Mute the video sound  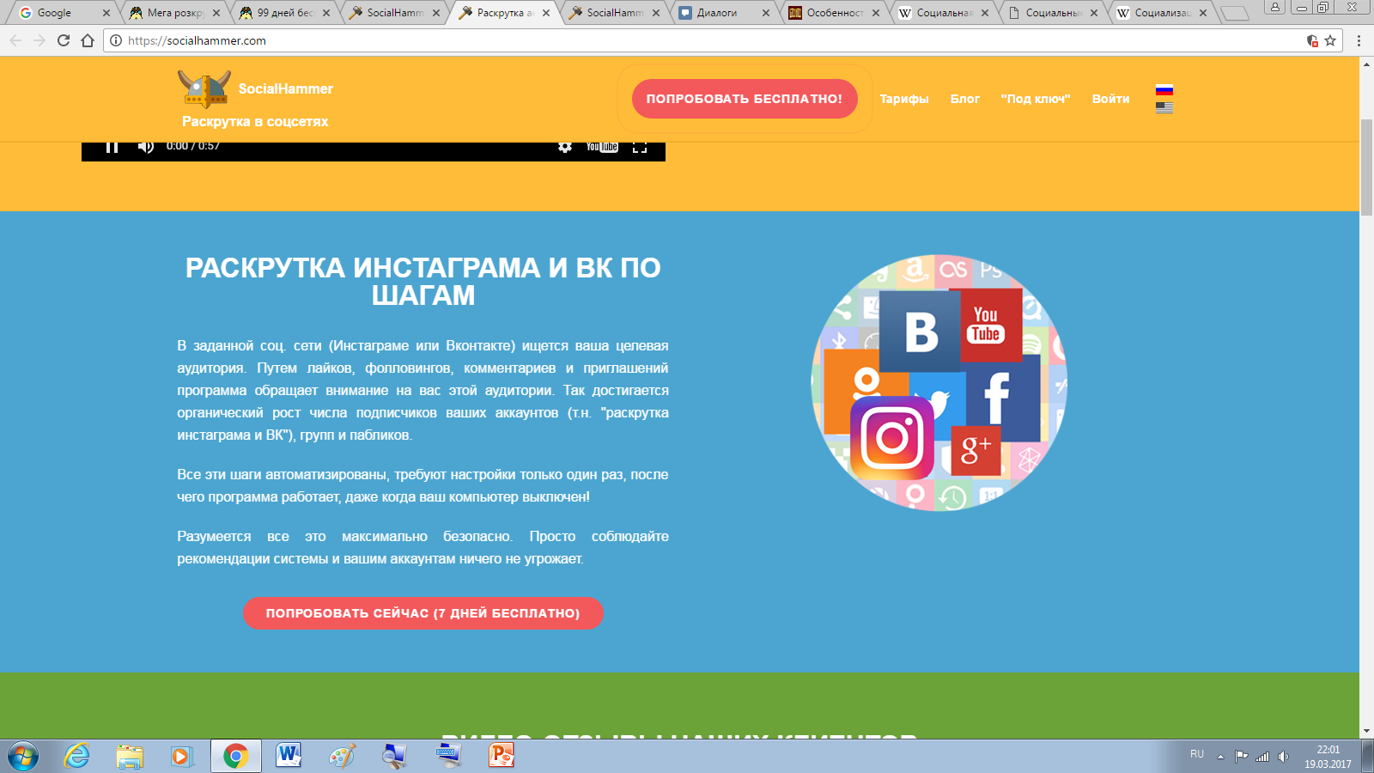(146, 147)
